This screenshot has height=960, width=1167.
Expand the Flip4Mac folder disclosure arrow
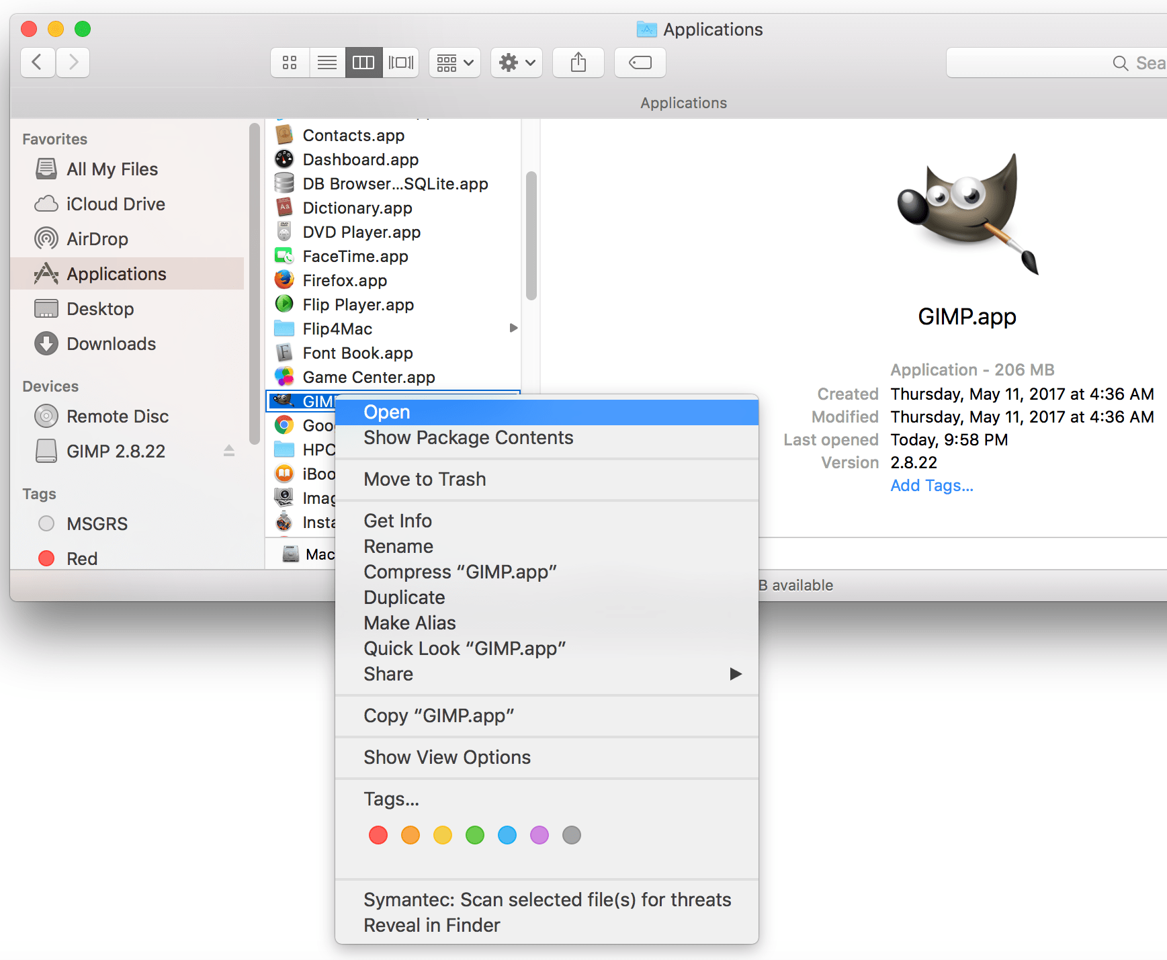click(x=514, y=329)
